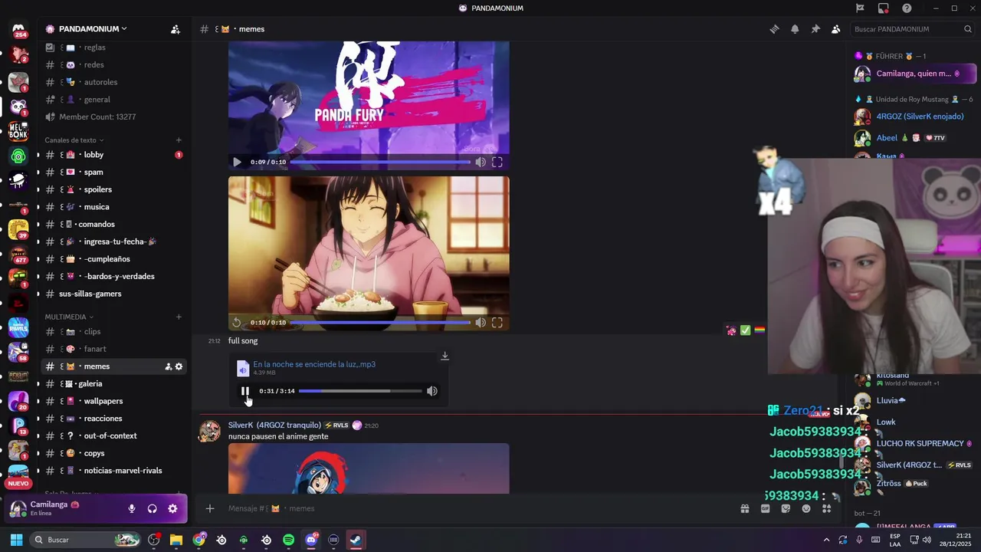The width and height of the screenshot is (981, 552).
Task: Play the Panda Fury video
Action: tap(237, 162)
